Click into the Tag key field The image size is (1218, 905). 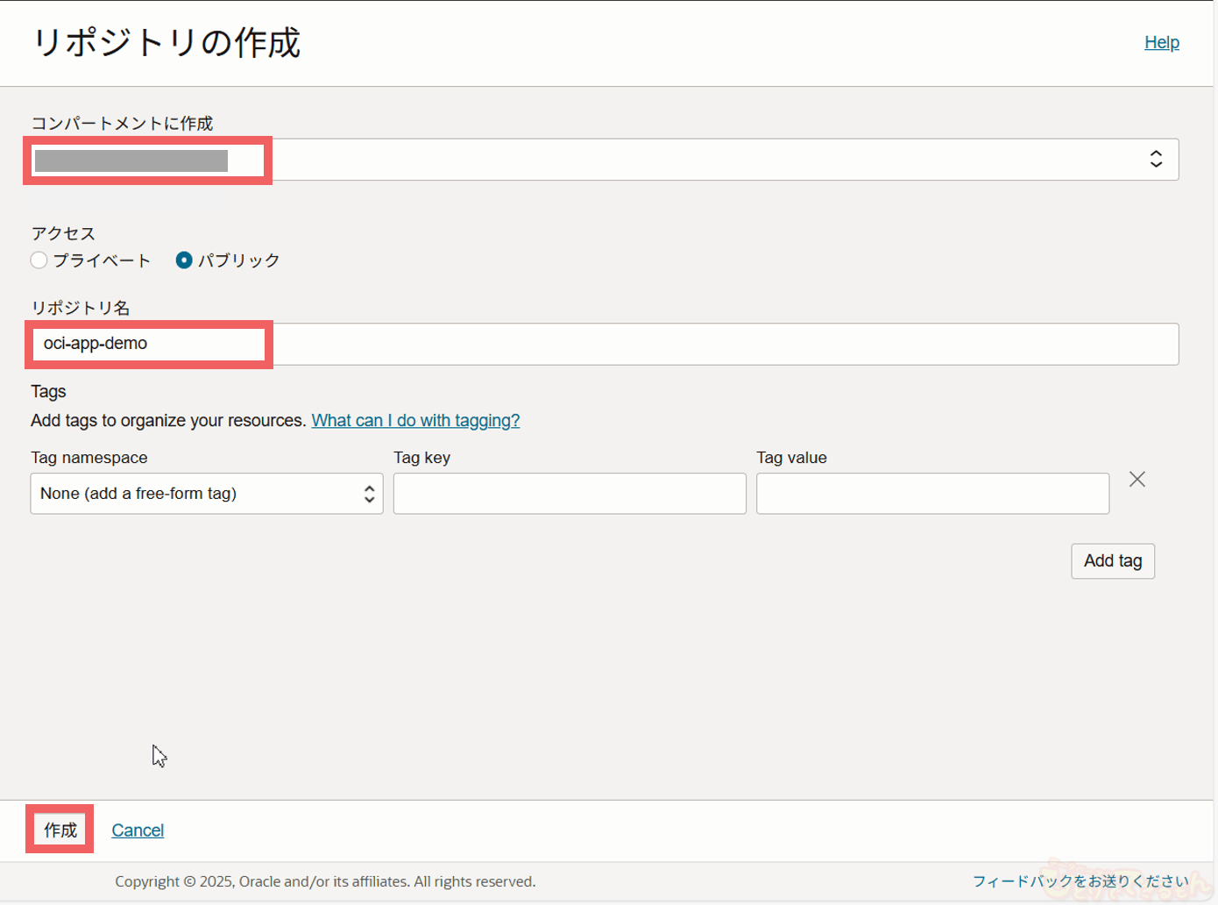pyautogui.click(x=570, y=494)
